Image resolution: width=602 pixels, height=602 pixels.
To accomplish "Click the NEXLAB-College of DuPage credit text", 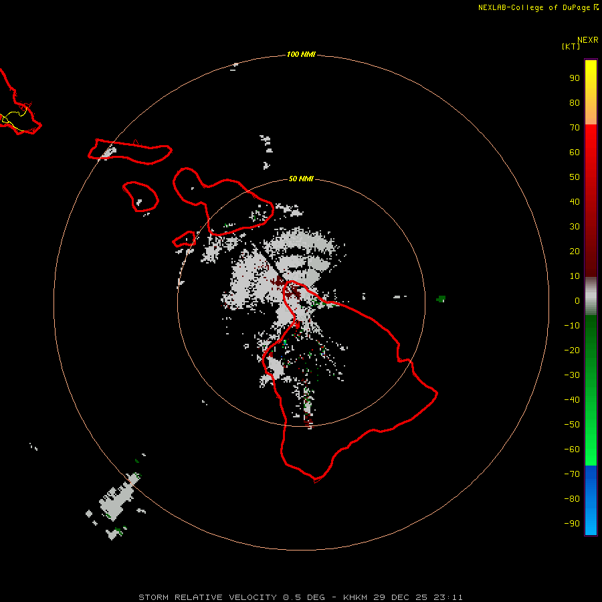I will coord(538,7).
